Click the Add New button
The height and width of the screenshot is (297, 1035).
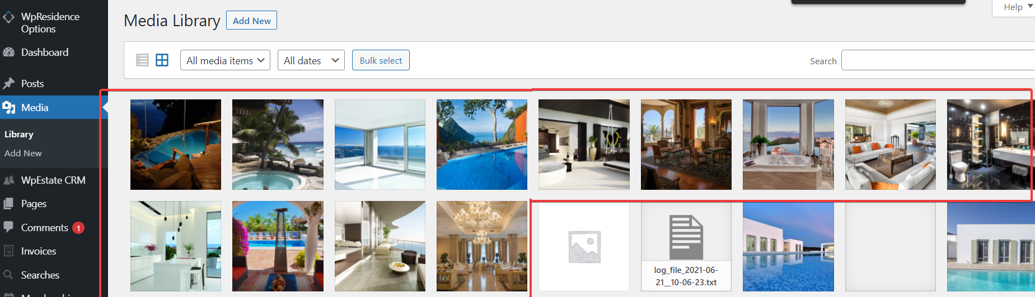point(251,21)
